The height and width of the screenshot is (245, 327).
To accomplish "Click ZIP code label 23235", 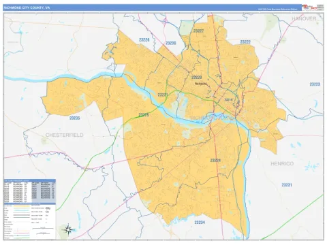I will click(x=75, y=118).
